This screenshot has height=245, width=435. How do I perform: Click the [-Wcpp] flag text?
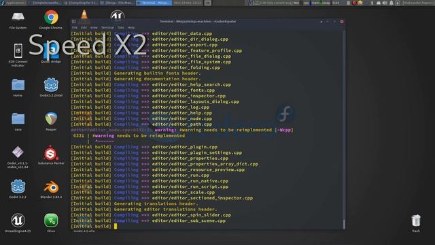pyautogui.click(x=284, y=130)
